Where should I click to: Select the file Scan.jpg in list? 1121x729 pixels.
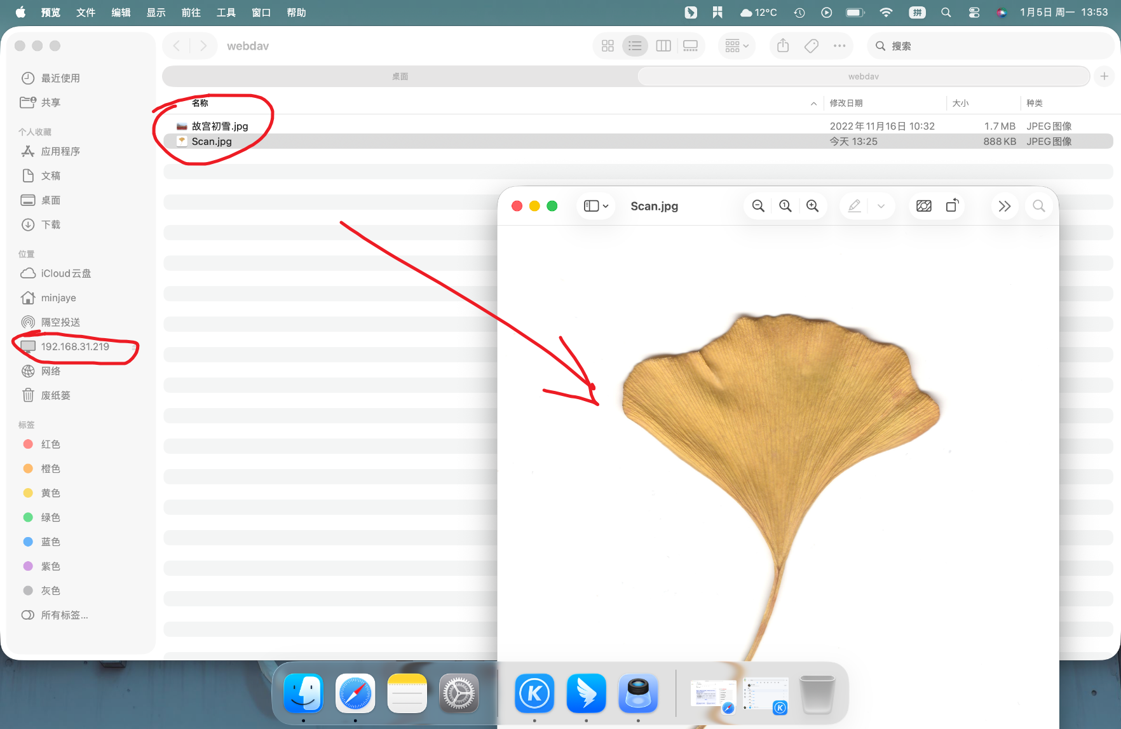pos(638,141)
